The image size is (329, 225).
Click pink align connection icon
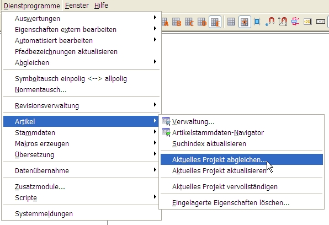click(295, 22)
